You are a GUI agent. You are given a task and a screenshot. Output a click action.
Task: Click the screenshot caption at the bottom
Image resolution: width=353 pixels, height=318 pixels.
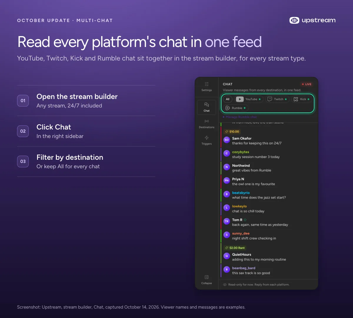coord(131,307)
